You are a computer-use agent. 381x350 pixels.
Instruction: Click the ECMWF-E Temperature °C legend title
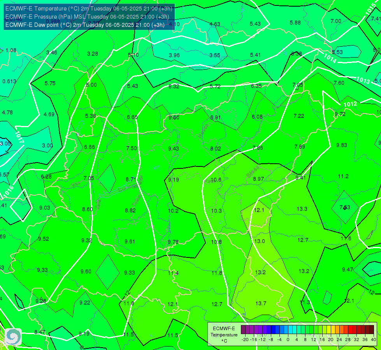224,335
